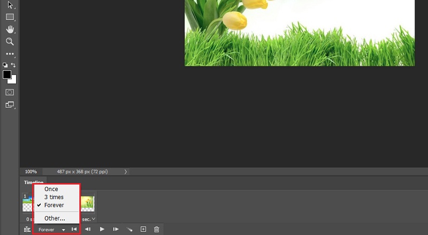Click the 100% zoom level field
428x235 pixels.
(31, 172)
